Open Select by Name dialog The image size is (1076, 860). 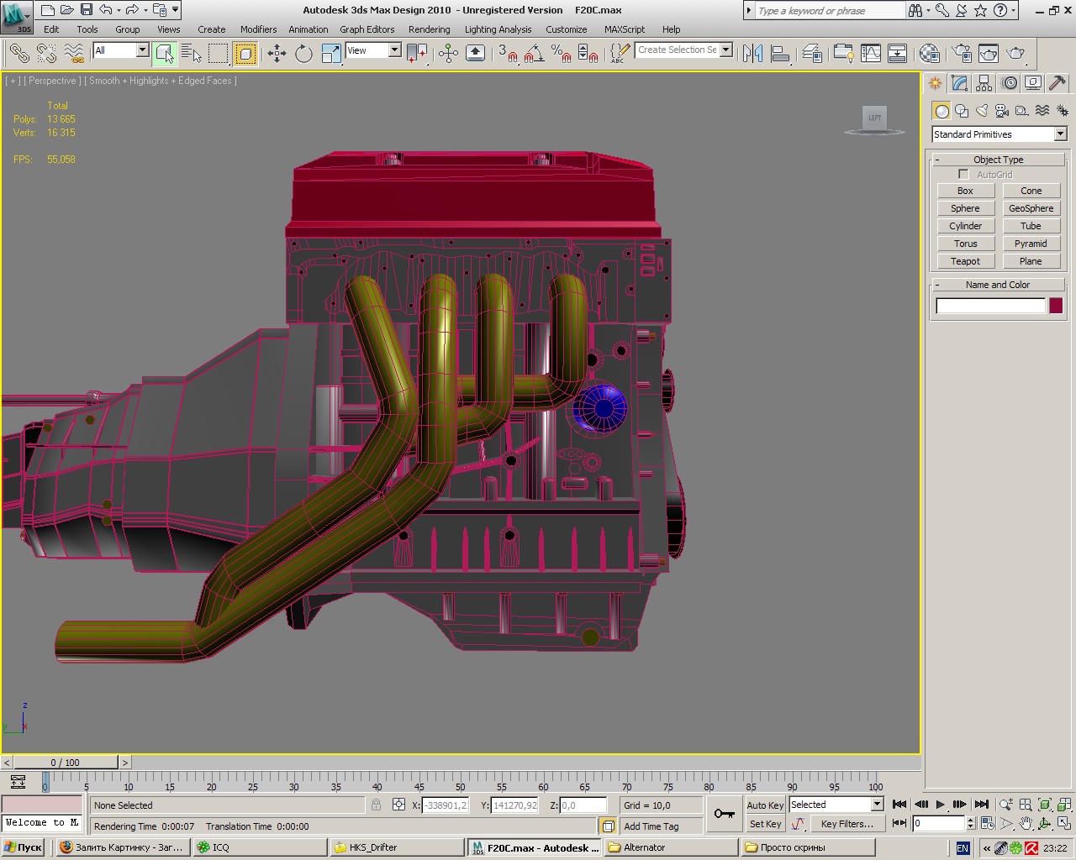[x=192, y=54]
